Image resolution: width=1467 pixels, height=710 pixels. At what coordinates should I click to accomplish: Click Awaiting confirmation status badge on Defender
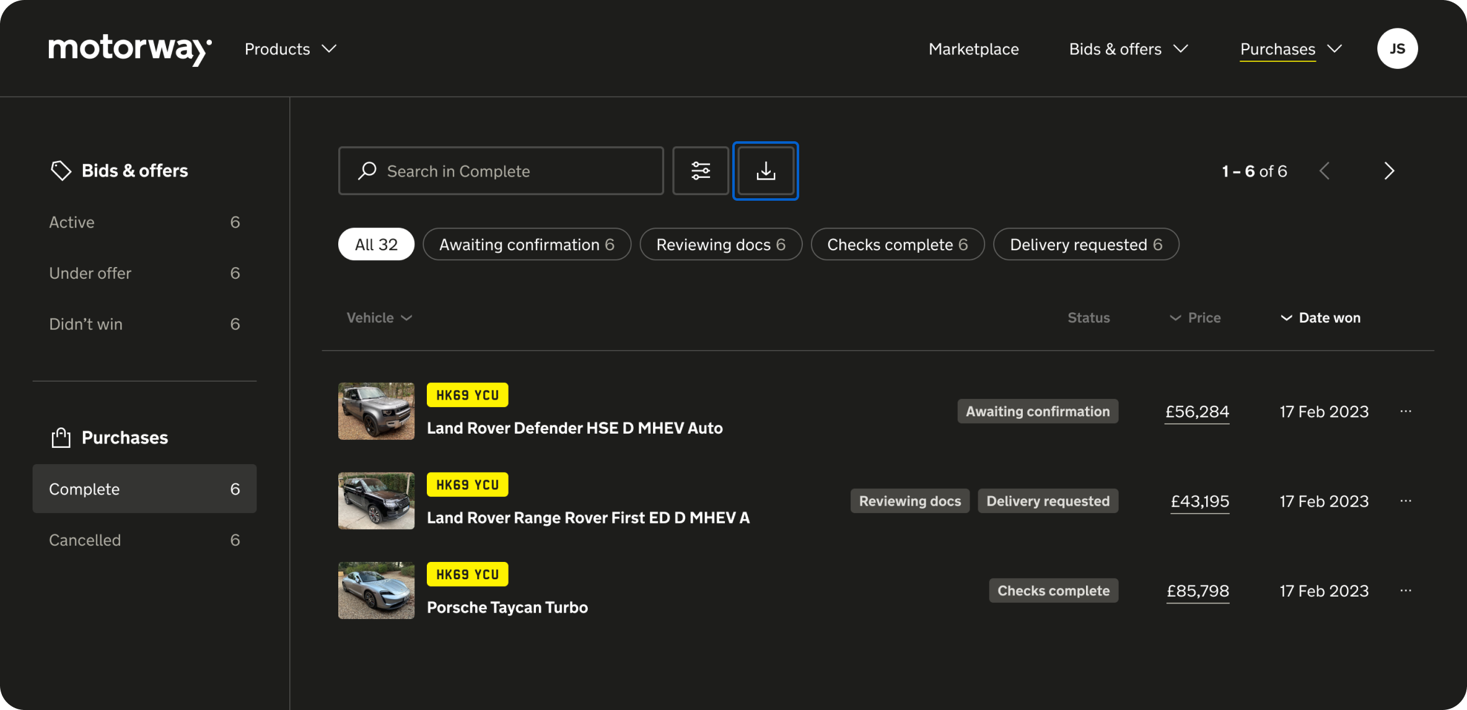[x=1038, y=411]
